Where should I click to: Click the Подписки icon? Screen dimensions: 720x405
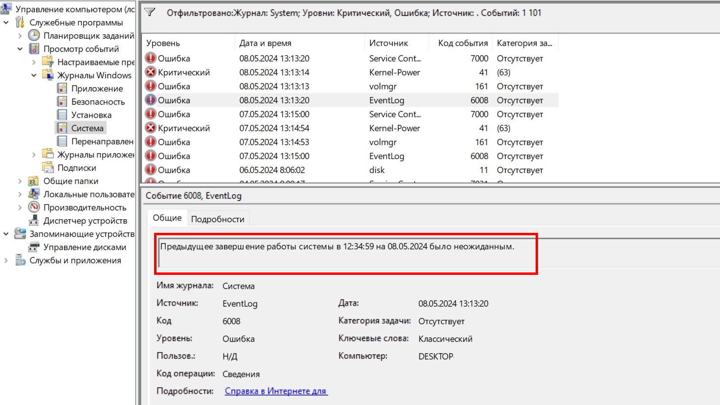tap(48, 167)
